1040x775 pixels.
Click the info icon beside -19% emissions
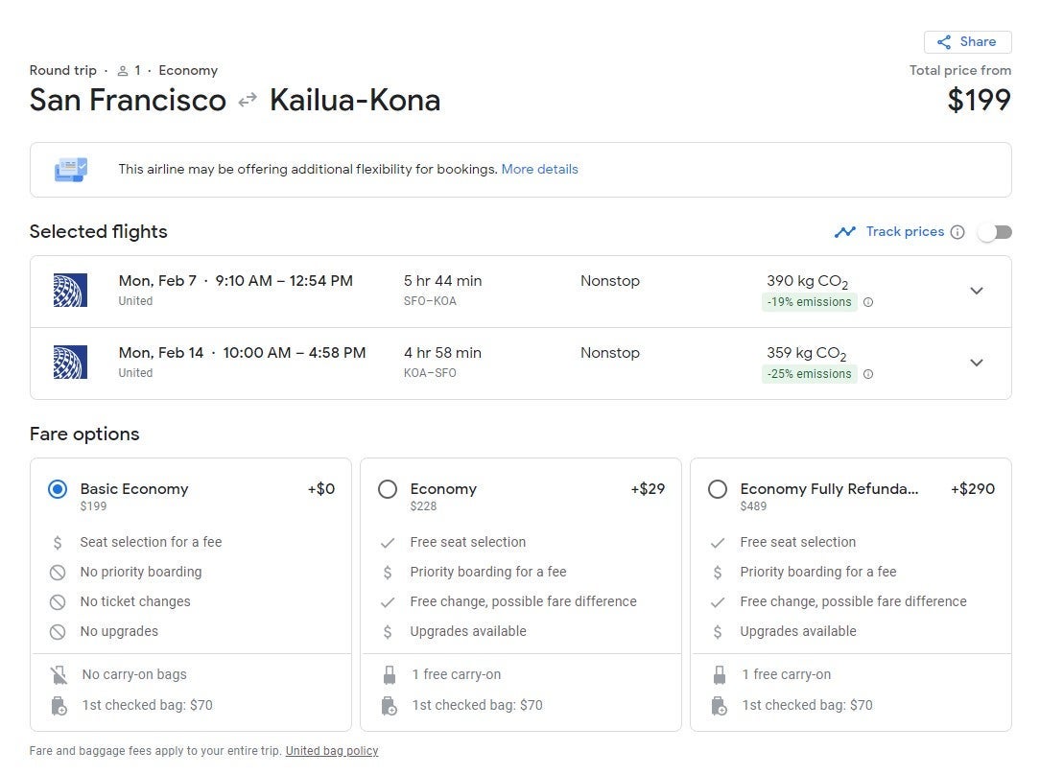(x=868, y=302)
